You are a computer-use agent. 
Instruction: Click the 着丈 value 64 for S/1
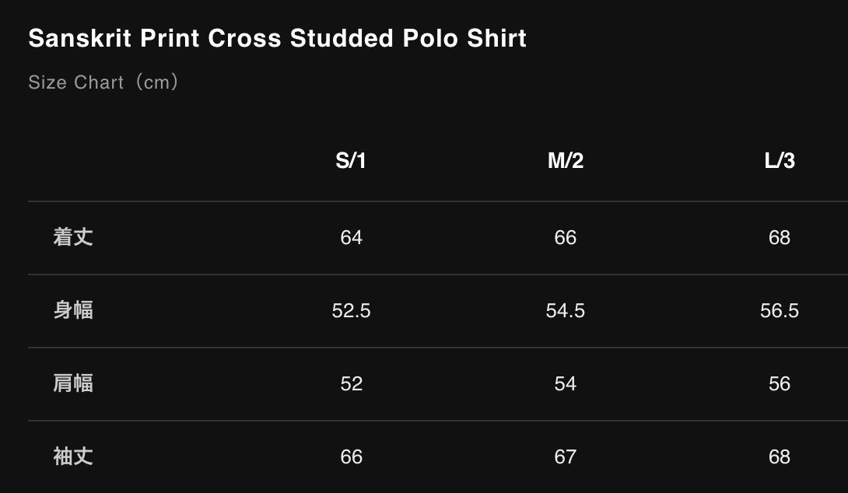tap(352, 237)
